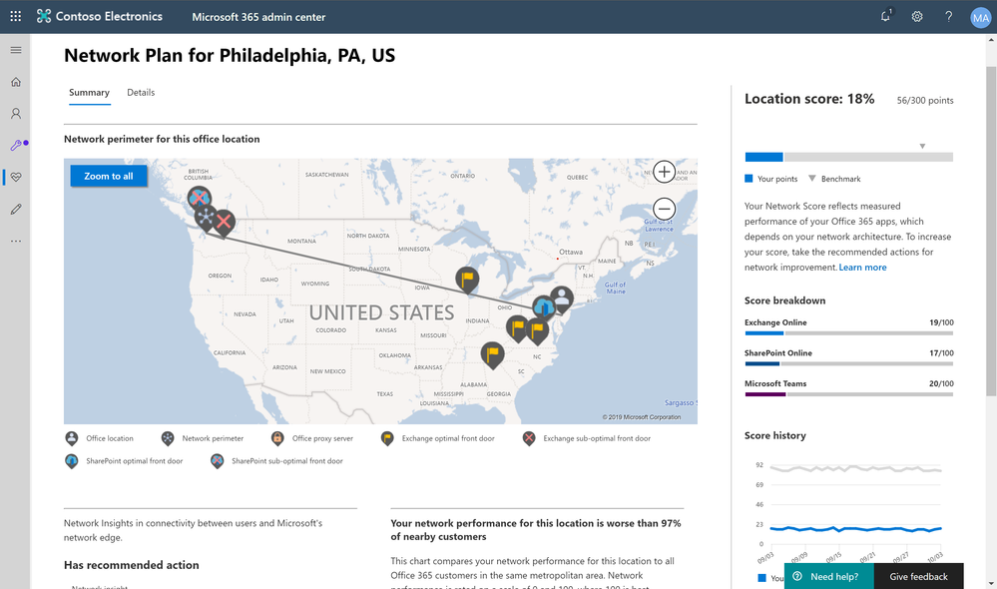The height and width of the screenshot is (589, 997).
Task: Open the app launcher waffle icon
Action: click(x=16, y=17)
